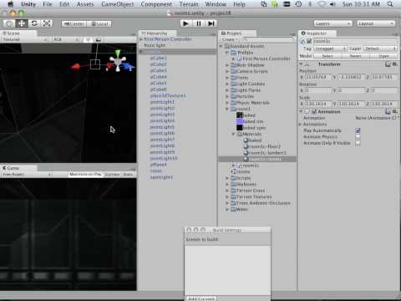Viewport: 401px width, 301px height.
Task: Click the model Open button
Action: tap(383, 56)
